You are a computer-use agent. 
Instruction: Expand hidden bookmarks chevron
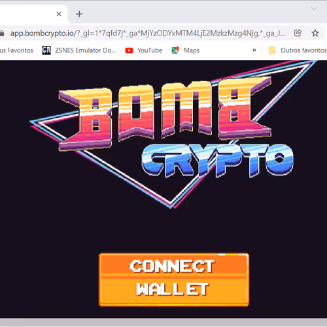[254, 50]
